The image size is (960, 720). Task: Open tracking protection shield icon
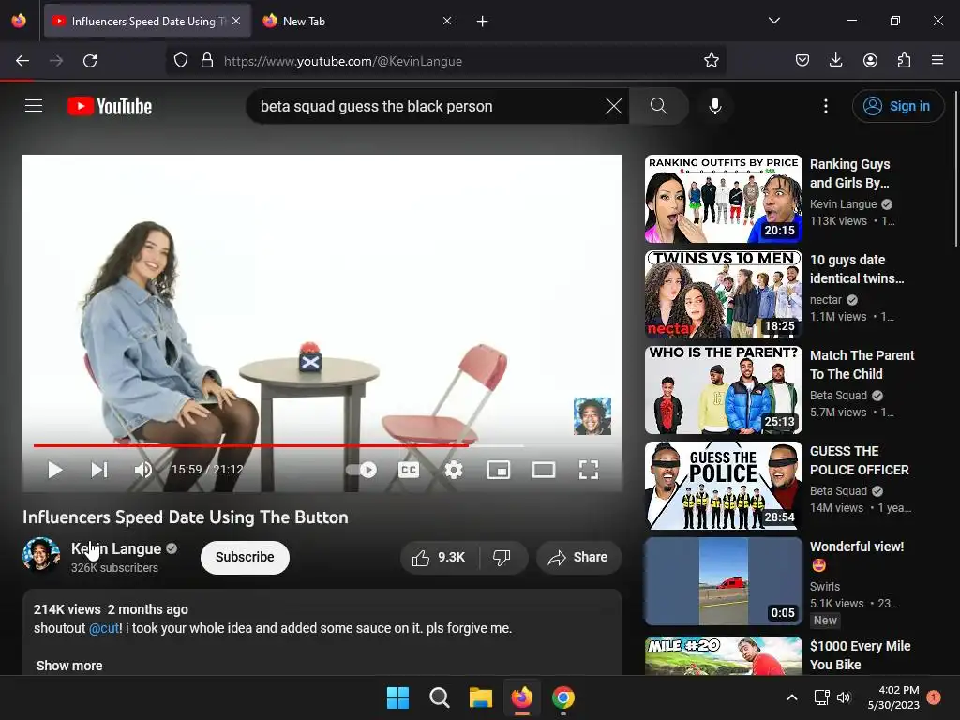coord(181,61)
